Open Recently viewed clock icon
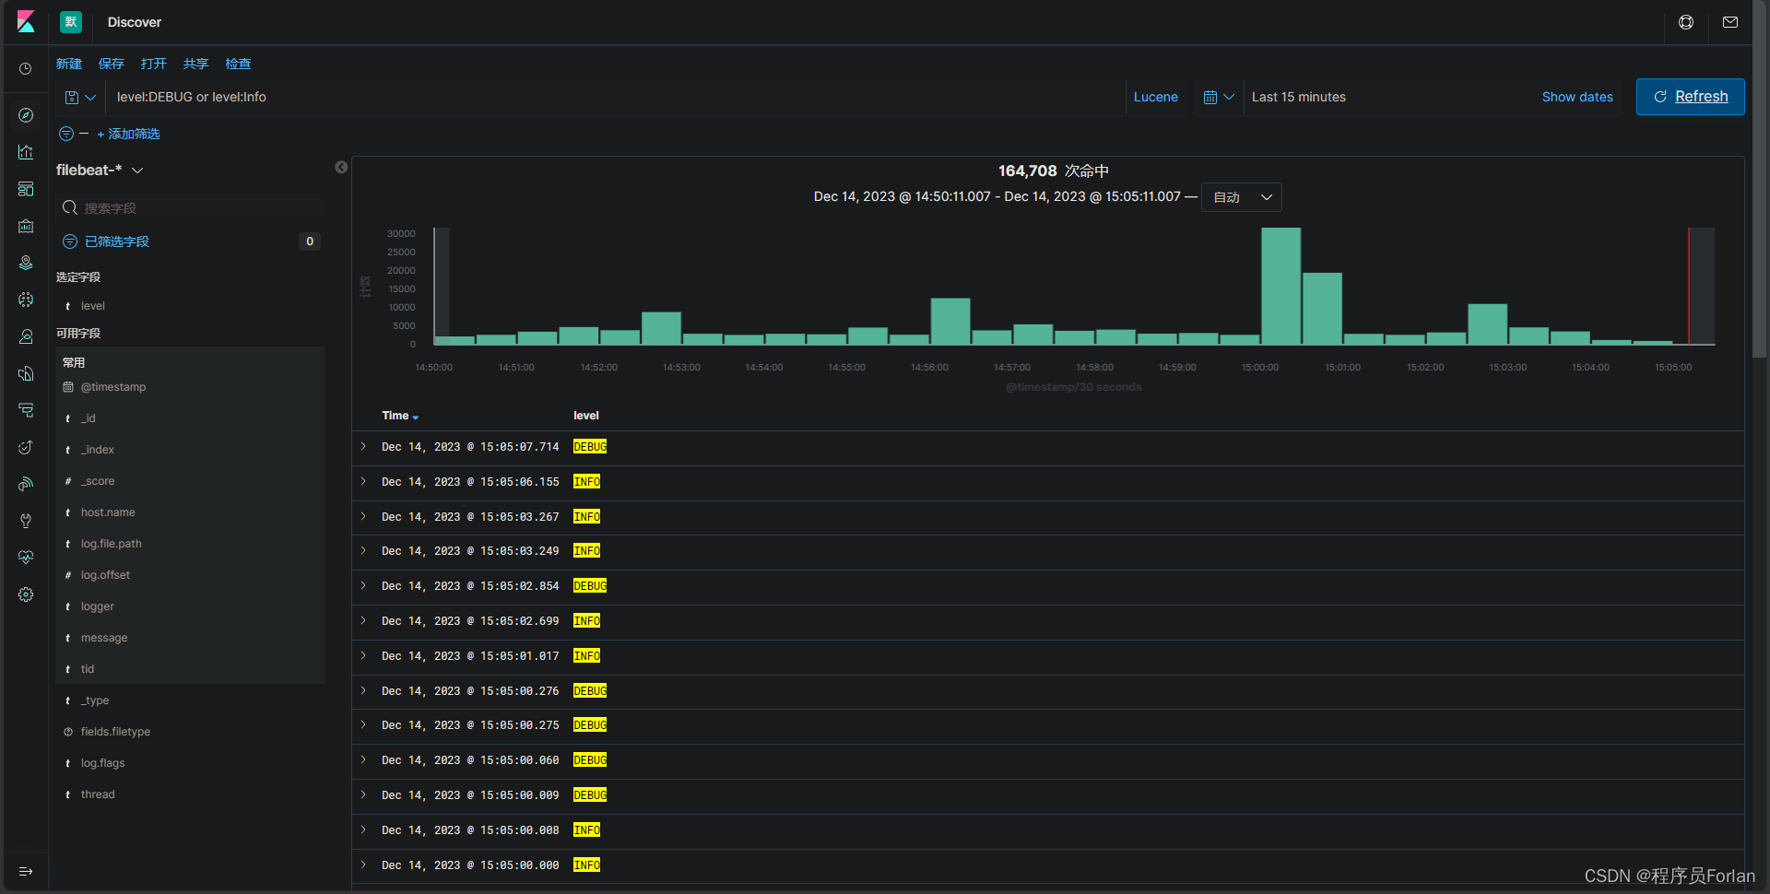Screen dimensions: 1770x894 26,69
